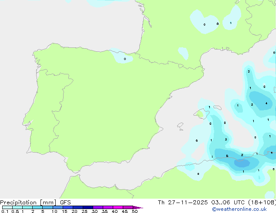Select the 'Th 27-11-2025 03..06 UTC (18+108)' timestamp
Viewport: 276px width, 213px height.
[217, 203]
